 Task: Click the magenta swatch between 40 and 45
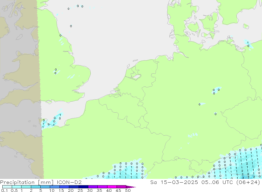pyautogui.click(x=112, y=187)
